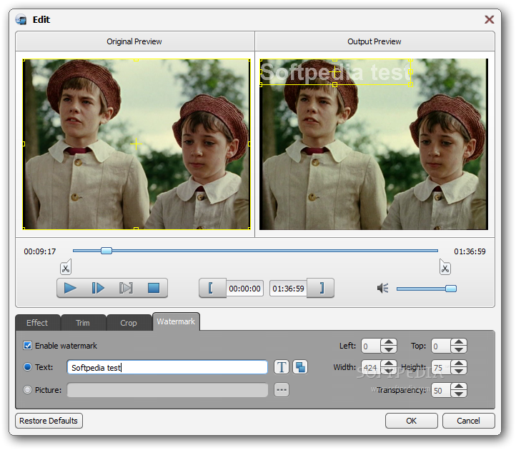
Task: Click the disabled Picture path field
Action: [x=167, y=390]
